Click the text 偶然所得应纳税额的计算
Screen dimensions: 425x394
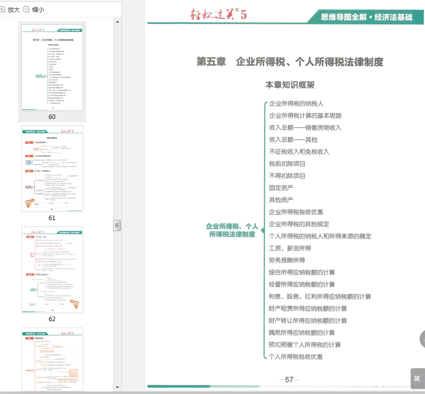coord(302,333)
